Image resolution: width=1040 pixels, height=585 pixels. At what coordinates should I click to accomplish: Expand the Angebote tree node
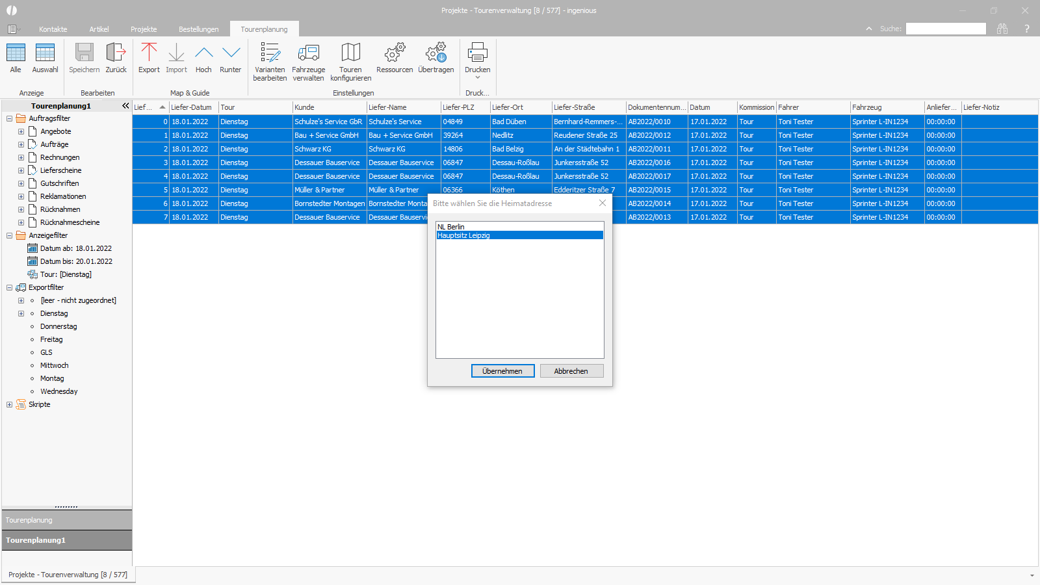(21, 131)
